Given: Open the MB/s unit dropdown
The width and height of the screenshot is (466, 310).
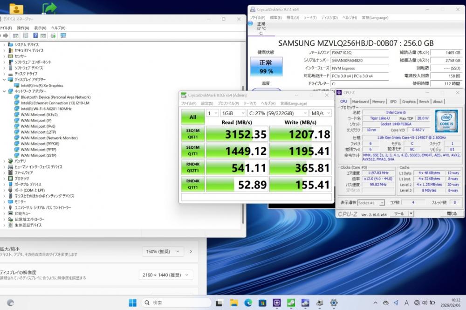Looking at the screenshot, I should (321, 113).
